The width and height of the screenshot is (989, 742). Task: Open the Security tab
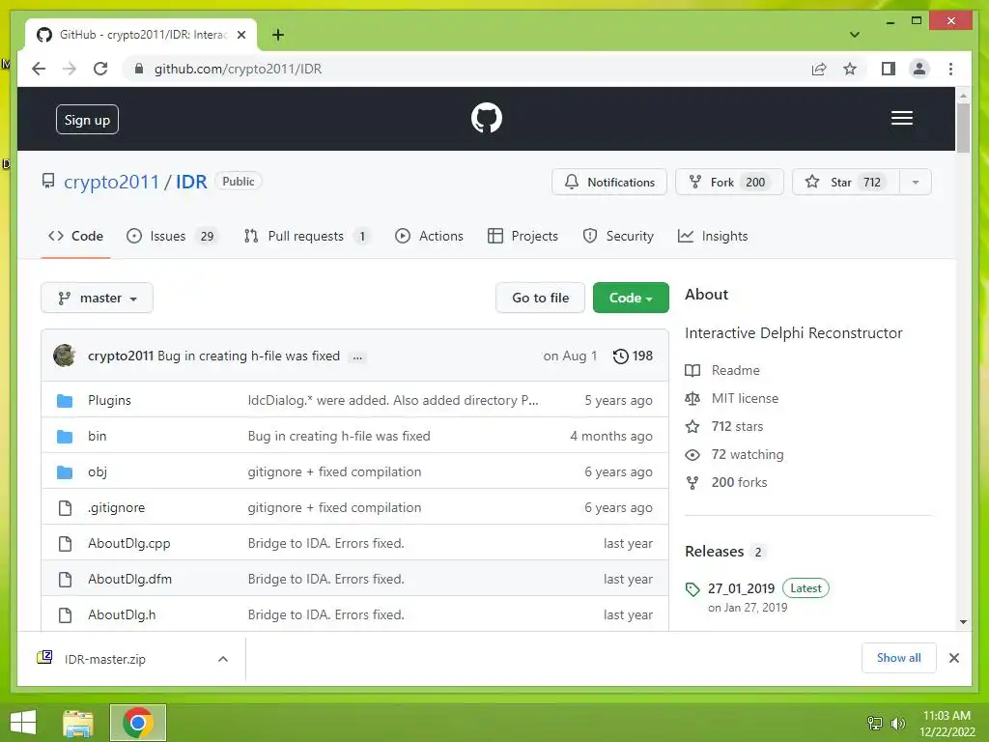coord(618,236)
